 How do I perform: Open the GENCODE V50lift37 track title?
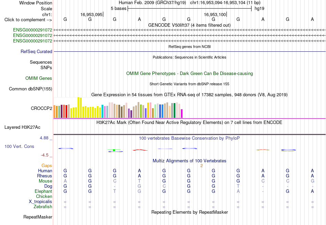tap(189, 25)
